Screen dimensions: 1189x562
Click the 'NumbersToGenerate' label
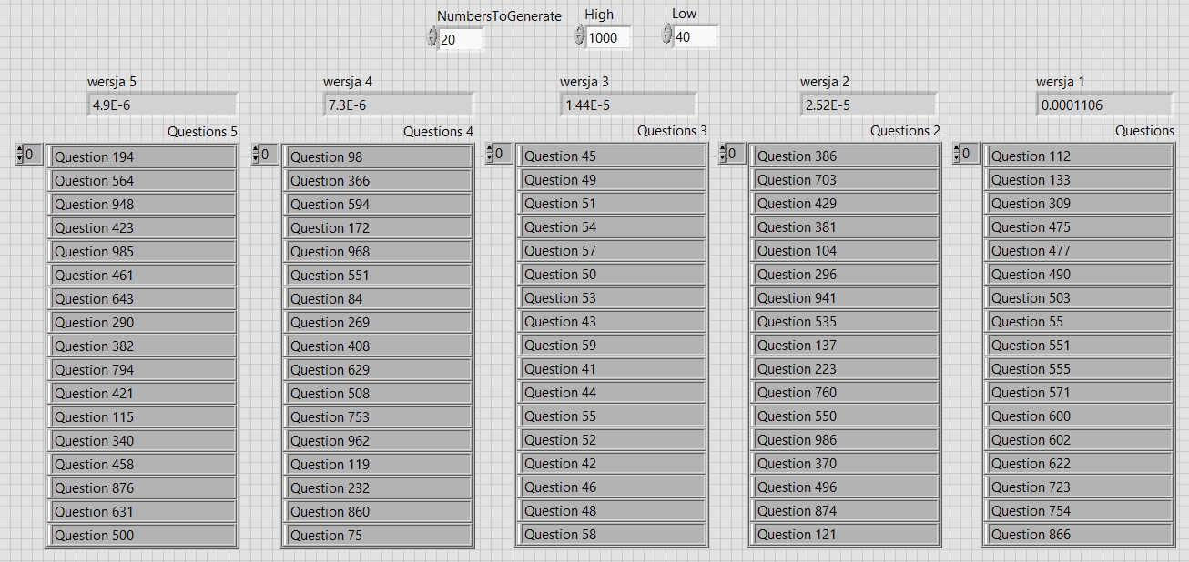click(x=499, y=16)
